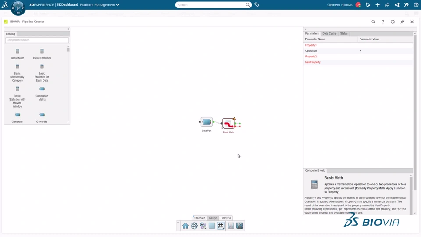Image resolution: width=421 pixels, height=237 pixels.
Task: Select the Catalog tab
Action: (11, 34)
